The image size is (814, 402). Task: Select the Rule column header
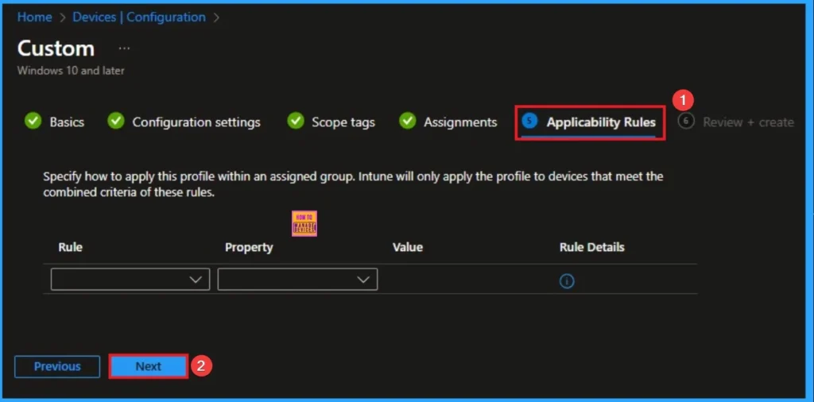pos(70,247)
